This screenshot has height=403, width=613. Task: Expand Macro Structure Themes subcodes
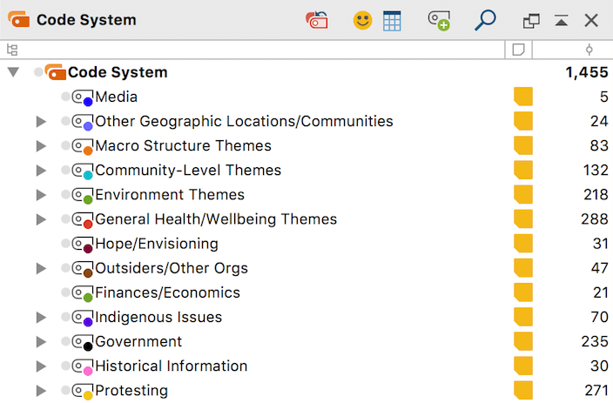tap(41, 146)
